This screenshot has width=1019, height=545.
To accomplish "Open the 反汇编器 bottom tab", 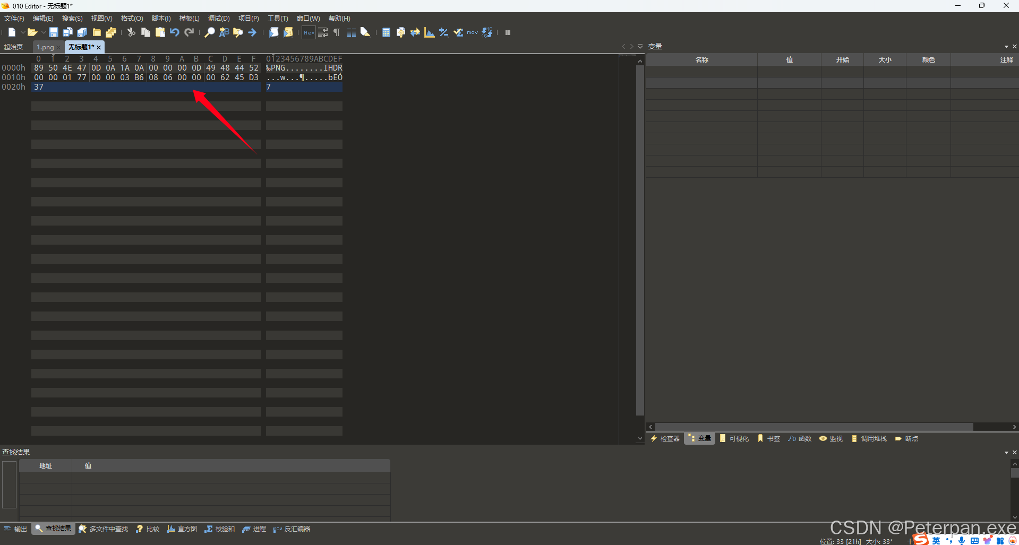I will (x=292, y=529).
